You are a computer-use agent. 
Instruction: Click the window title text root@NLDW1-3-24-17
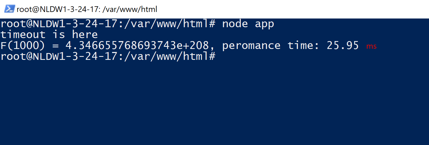(57, 9)
